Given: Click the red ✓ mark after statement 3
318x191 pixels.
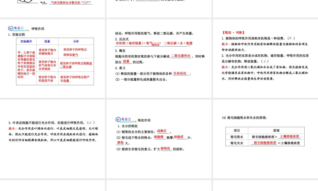Looking at the screenshot, I should (90, 123).
